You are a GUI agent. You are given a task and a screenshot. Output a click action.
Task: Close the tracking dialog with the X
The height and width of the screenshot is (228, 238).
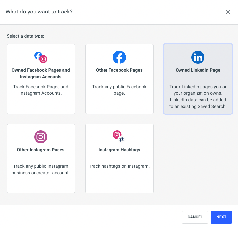coord(228,12)
